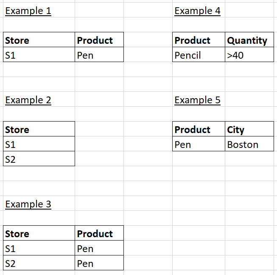
Task: Select the Example 4 heading cell
Action: point(197,11)
